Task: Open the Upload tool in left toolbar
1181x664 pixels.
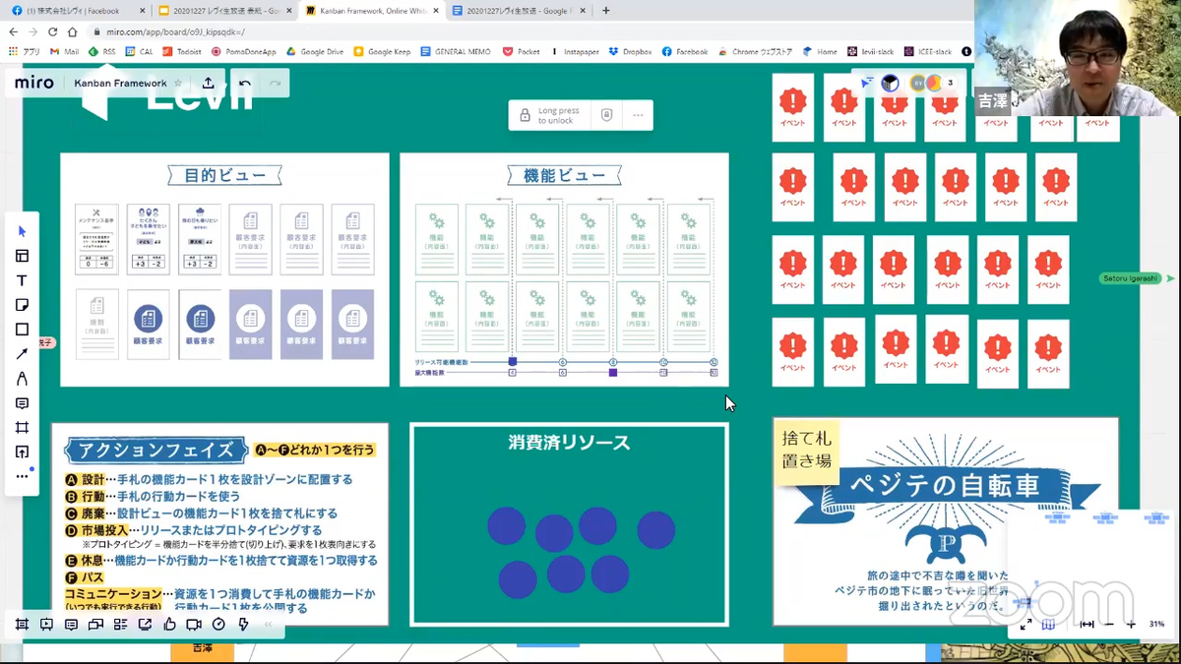Action: tap(22, 453)
